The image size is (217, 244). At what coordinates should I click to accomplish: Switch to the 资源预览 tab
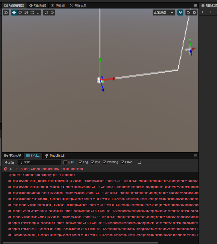[13, 156]
